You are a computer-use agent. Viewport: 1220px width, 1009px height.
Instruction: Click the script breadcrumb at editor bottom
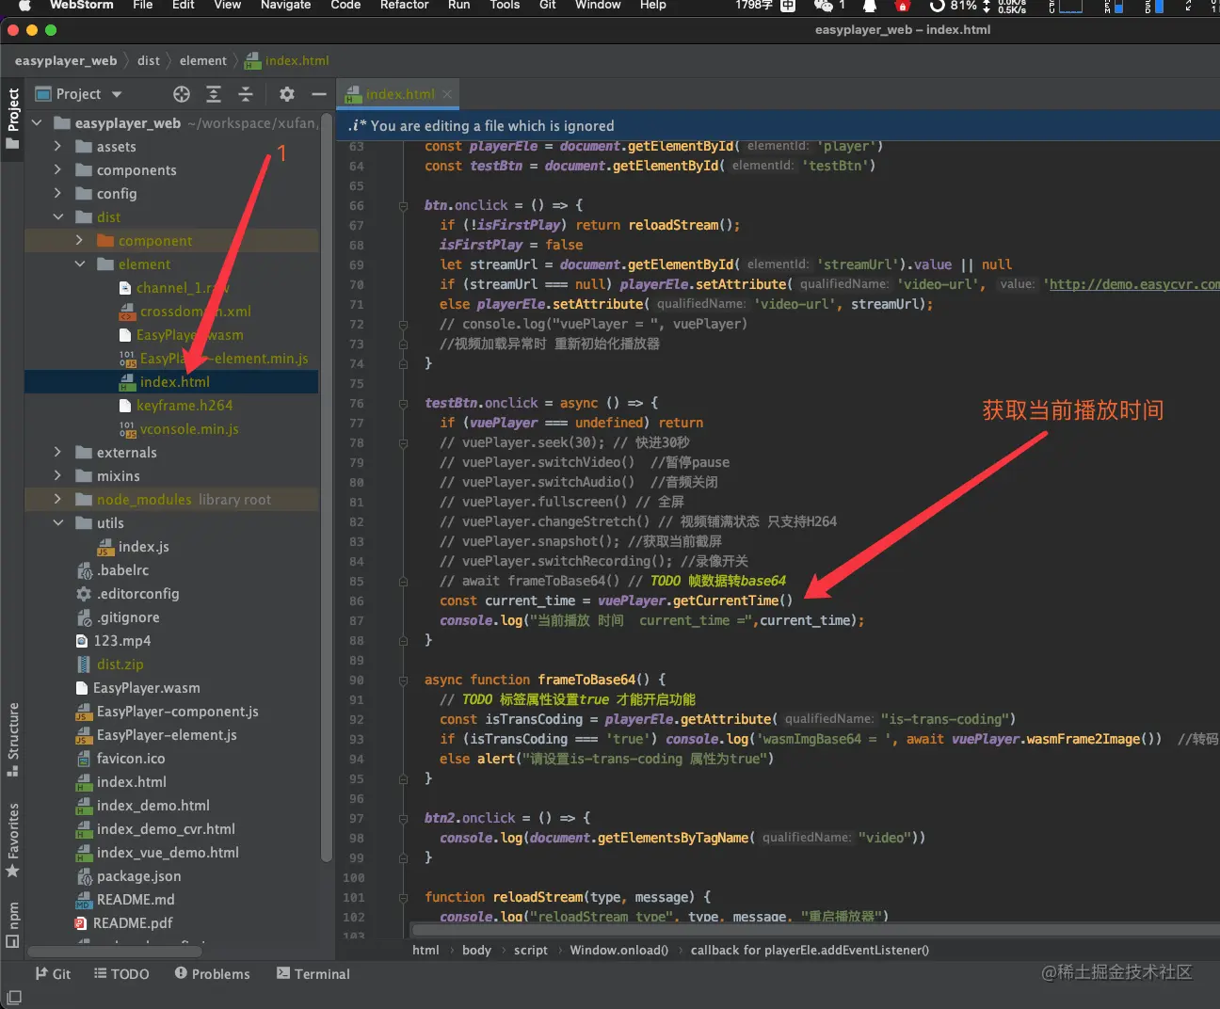point(531,951)
